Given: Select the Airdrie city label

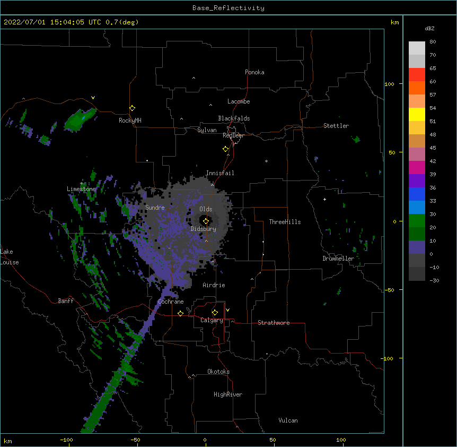Looking at the screenshot, I should click(x=214, y=285).
